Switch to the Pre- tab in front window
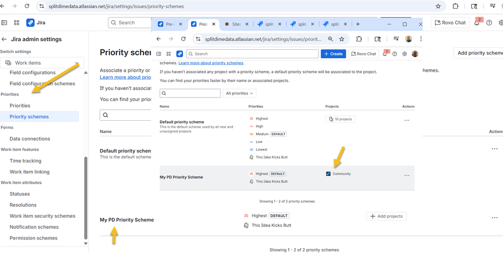This screenshot has width=503, height=253. tap(170, 24)
